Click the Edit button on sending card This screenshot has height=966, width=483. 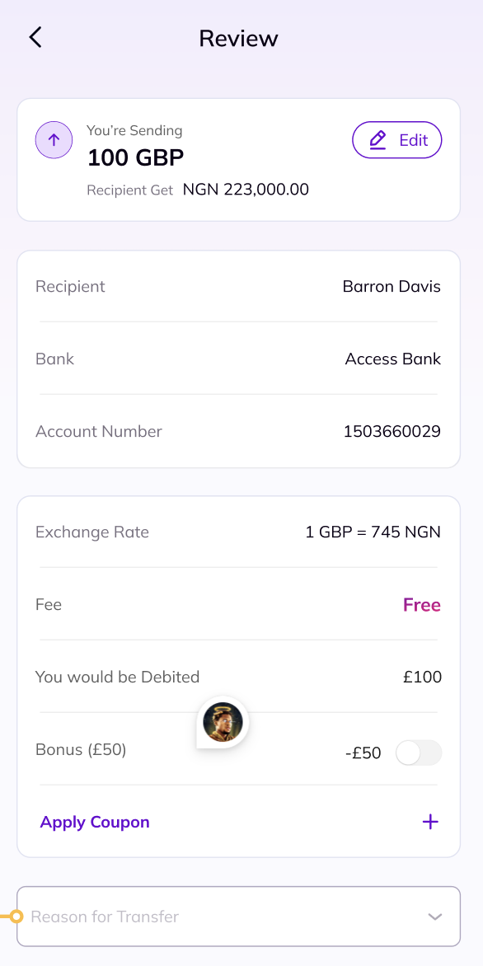point(397,140)
